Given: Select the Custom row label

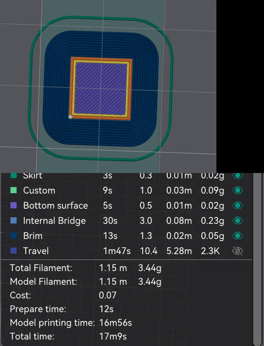Looking at the screenshot, I should [x=39, y=190].
